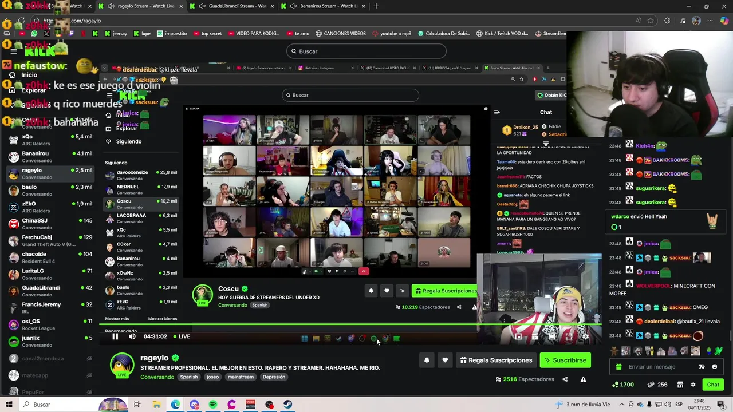733x412 pixels.
Task: Open zEkO channel in the sidebar
Action: (x=50, y=207)
